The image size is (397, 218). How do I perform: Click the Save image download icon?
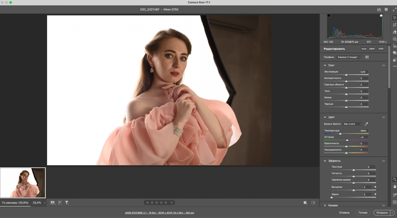coord(379,9)
